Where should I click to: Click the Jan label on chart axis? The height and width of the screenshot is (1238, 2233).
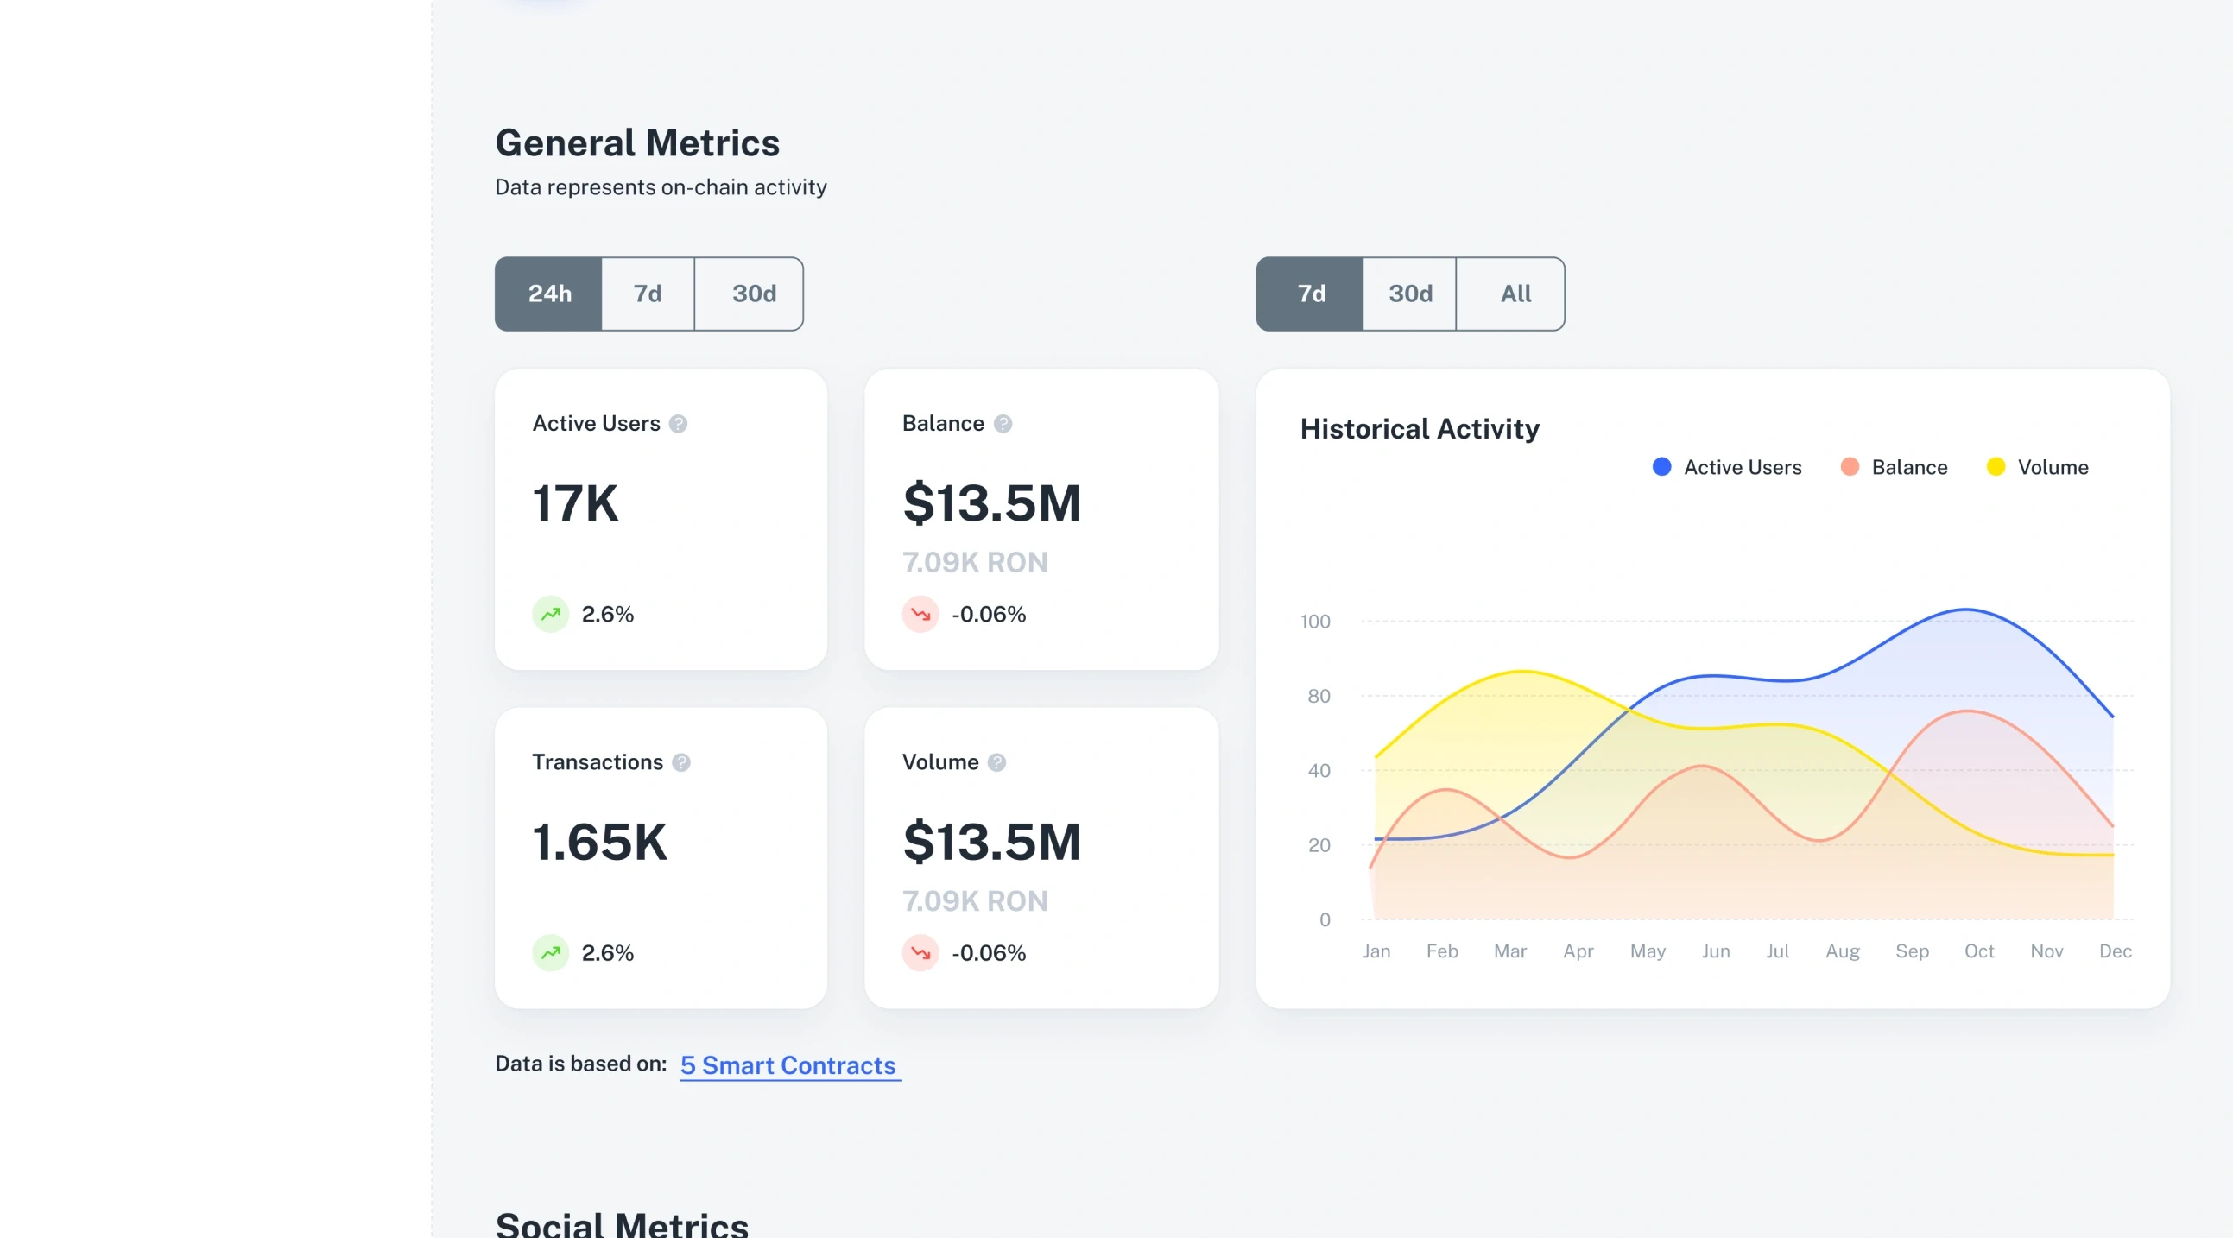click(1376, 952)
